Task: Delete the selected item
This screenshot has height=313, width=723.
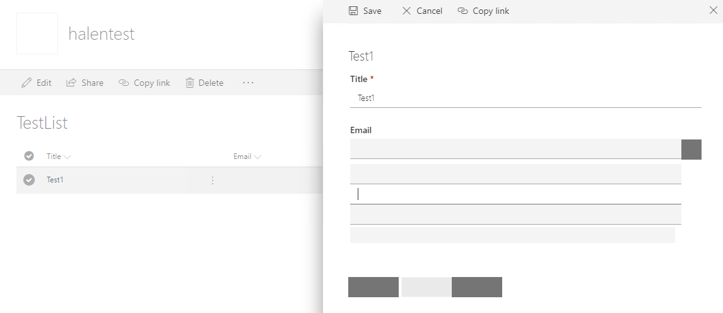Action: coord(204,83)
